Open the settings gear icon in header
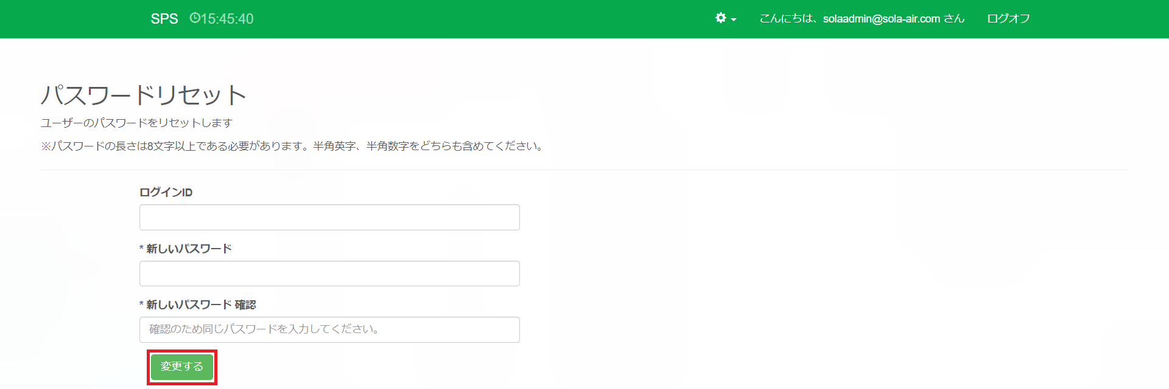This screenshot has width=1169, height=389. 721,18
